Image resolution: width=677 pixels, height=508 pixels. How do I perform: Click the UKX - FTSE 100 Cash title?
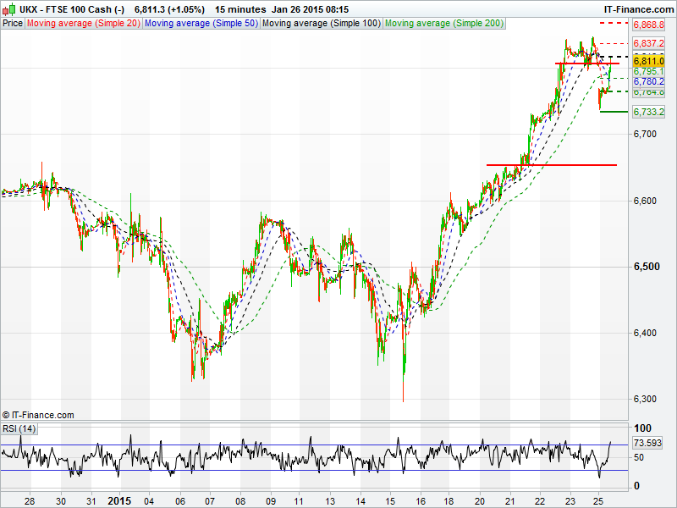[x=72, y=9]
